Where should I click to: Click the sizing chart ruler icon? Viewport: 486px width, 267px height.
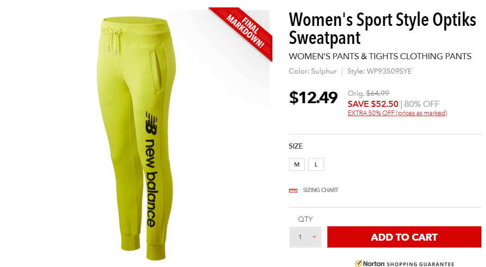[293, 190]
